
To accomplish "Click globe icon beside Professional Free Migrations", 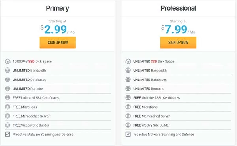I will tap(128, 107).
